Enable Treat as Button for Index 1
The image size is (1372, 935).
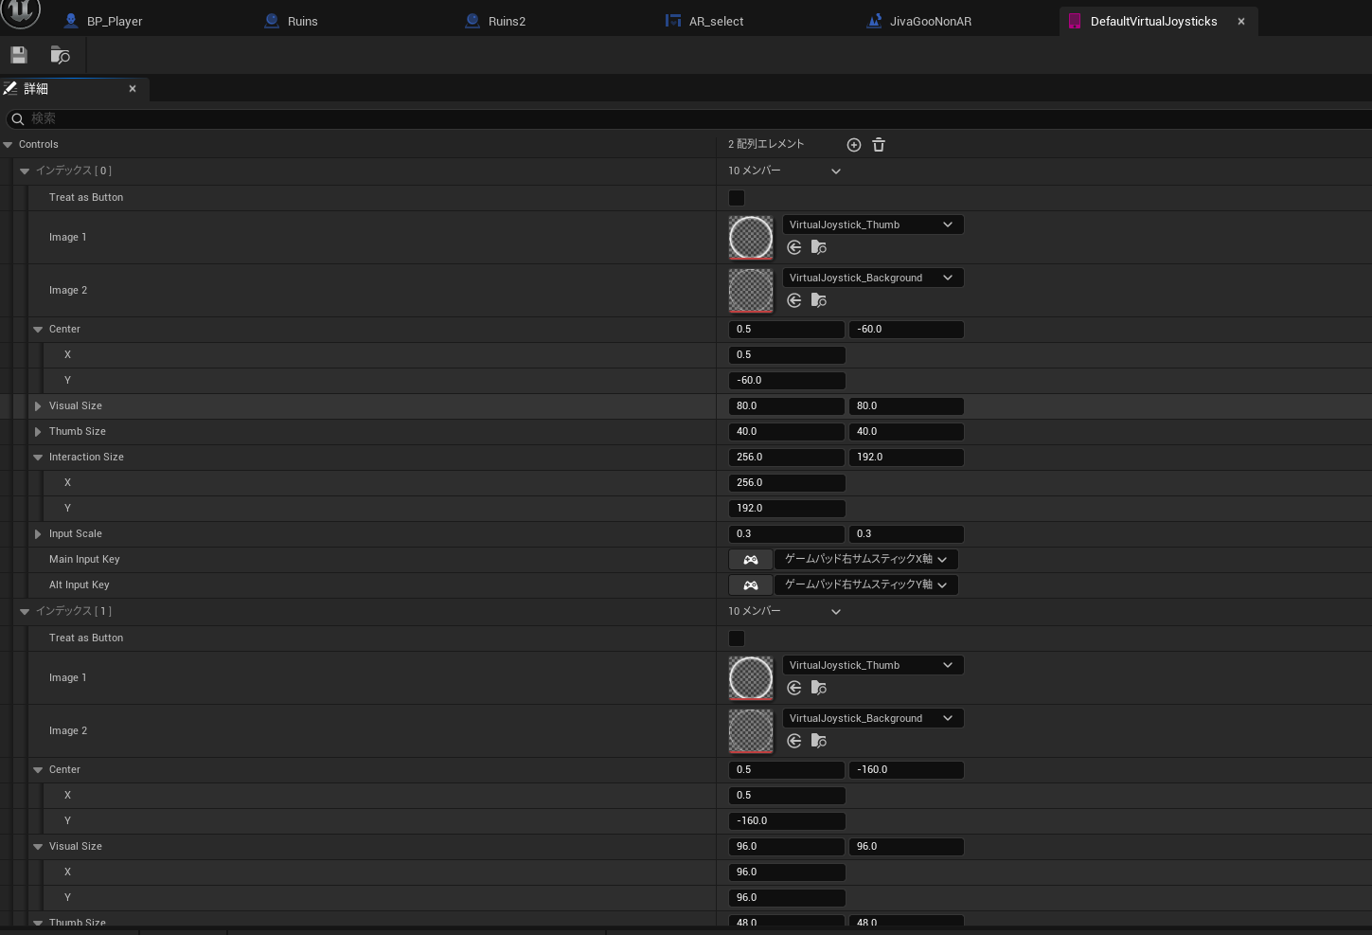(737, 638)
